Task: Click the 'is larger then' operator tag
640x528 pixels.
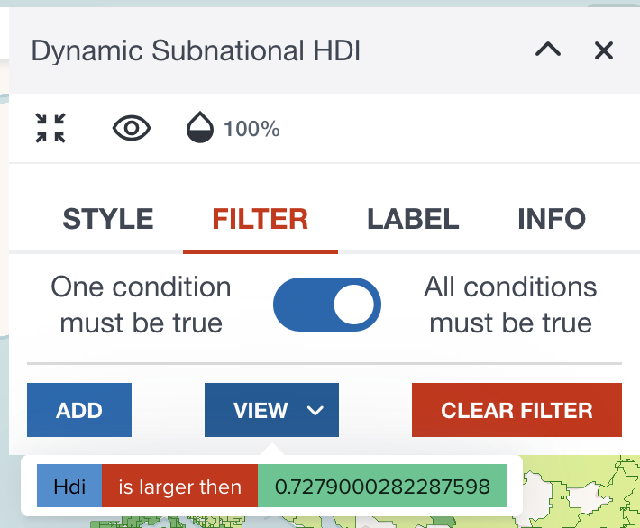Action: click(x=179, y=486)
